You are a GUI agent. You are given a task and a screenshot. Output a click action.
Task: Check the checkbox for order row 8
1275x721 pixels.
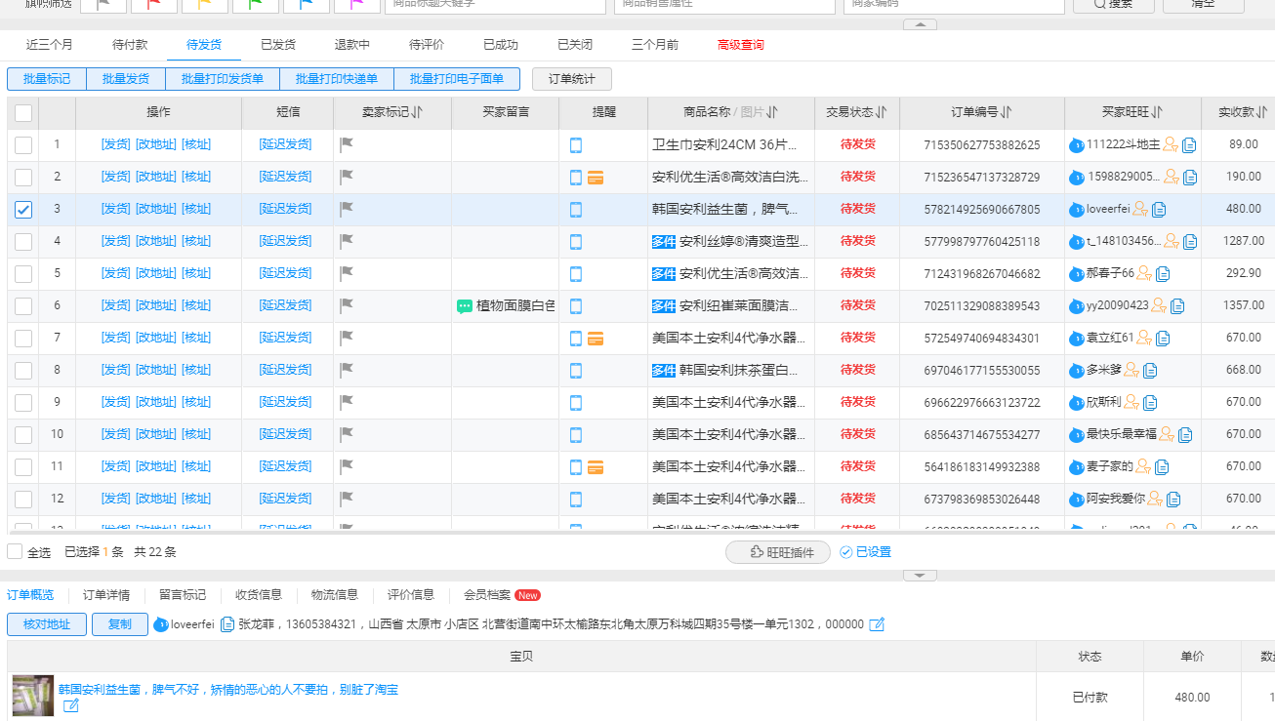tap(23, 371)
